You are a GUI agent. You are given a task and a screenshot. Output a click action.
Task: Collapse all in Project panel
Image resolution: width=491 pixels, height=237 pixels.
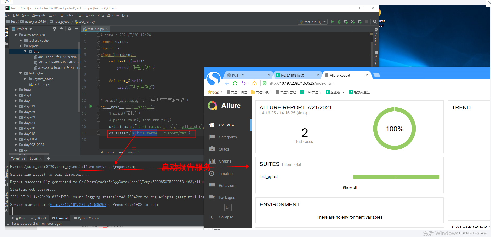61,29
